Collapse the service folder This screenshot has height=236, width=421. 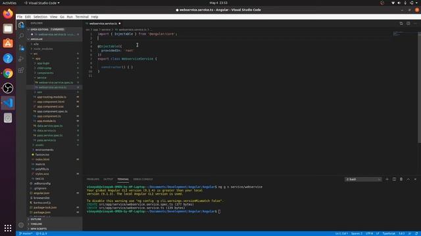pos(41,77)
